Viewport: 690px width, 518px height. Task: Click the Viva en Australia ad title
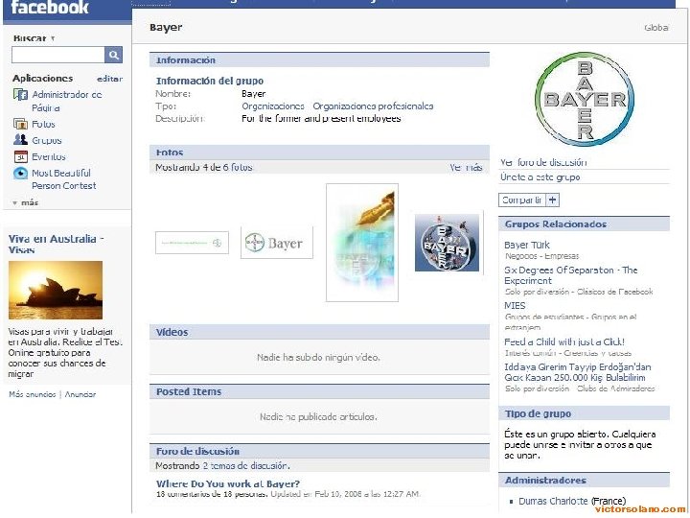56,244
